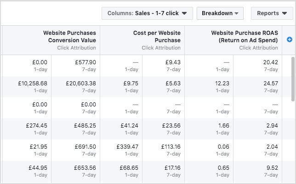The width and height of the screenshot is (296, 184).
Task: Click the £9.43 7-day cost value
Action: coord(173,62)
